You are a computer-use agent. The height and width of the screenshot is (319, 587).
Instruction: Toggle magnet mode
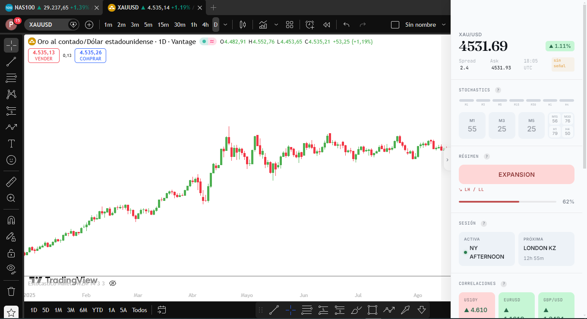tap(11, 220)
